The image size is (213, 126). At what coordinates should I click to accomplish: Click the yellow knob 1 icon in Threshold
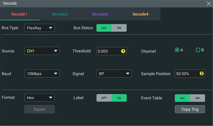point(123,51)
